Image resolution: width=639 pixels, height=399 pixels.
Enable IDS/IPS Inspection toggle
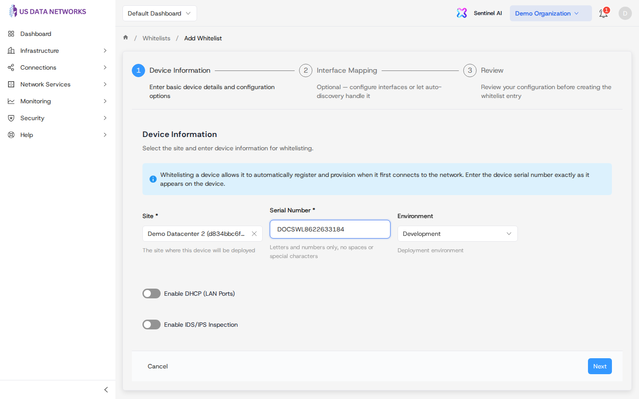point(151,325)
